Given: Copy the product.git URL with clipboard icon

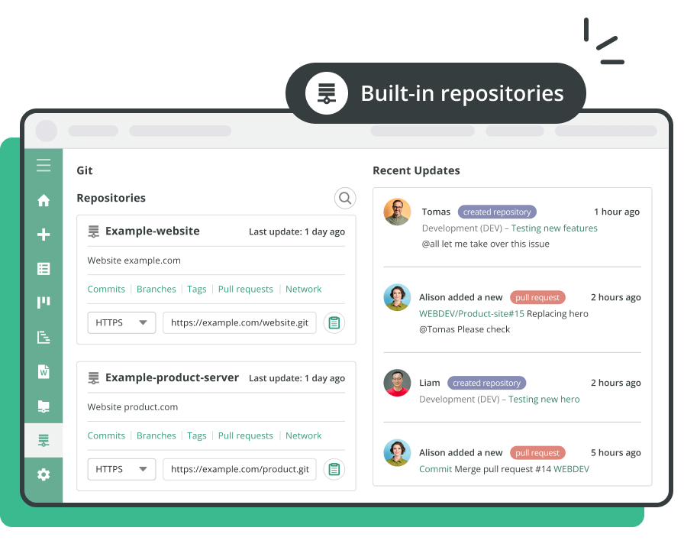Looking at the screenshot, I should tap(334, 469).
